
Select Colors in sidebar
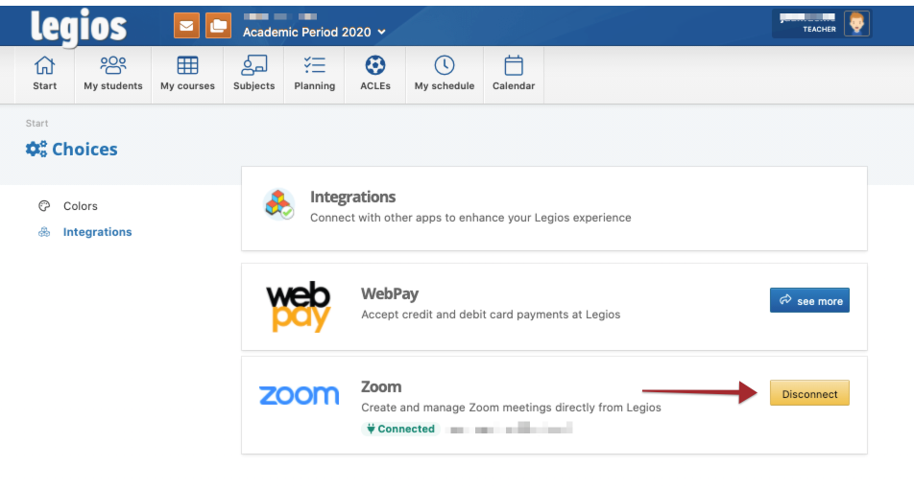tap(80, 206)
